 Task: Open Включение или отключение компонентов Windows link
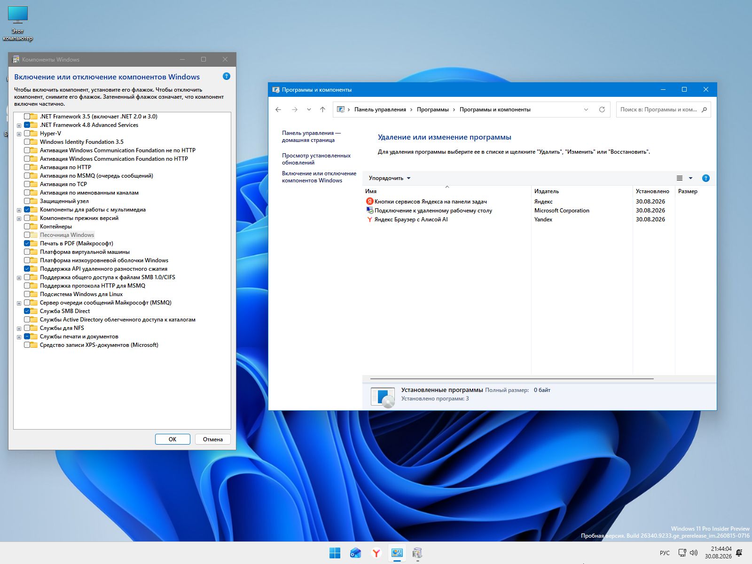319,177
